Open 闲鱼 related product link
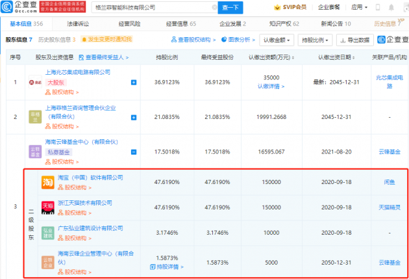The height and width of the screenshot is (279, 409). 390,182
